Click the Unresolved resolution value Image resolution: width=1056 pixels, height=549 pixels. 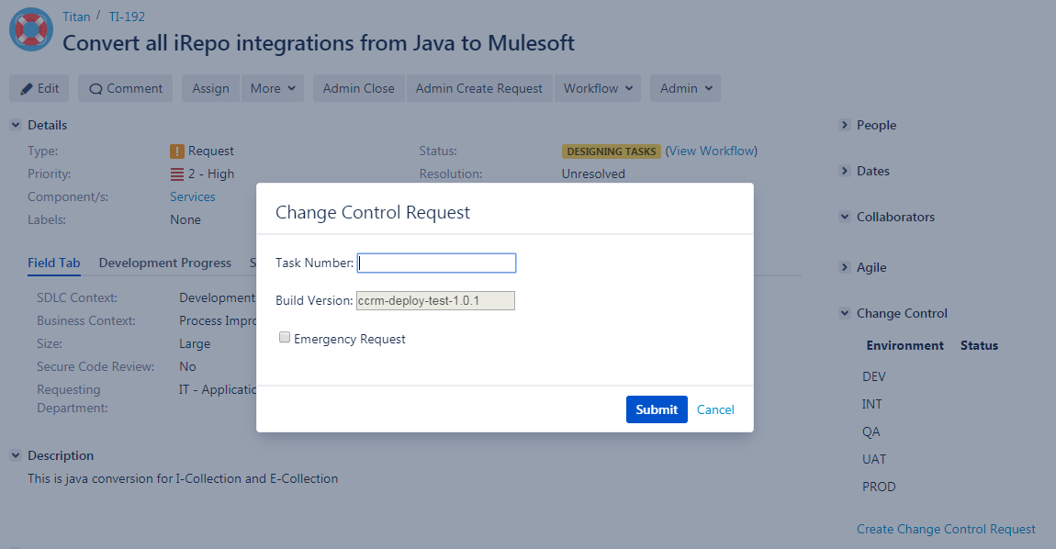pyautogui.click(x=593, y=174)
